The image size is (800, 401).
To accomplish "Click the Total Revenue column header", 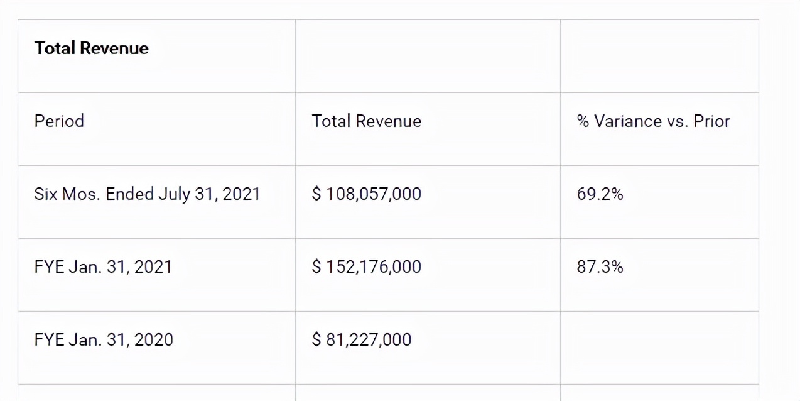I will [366, 121].
